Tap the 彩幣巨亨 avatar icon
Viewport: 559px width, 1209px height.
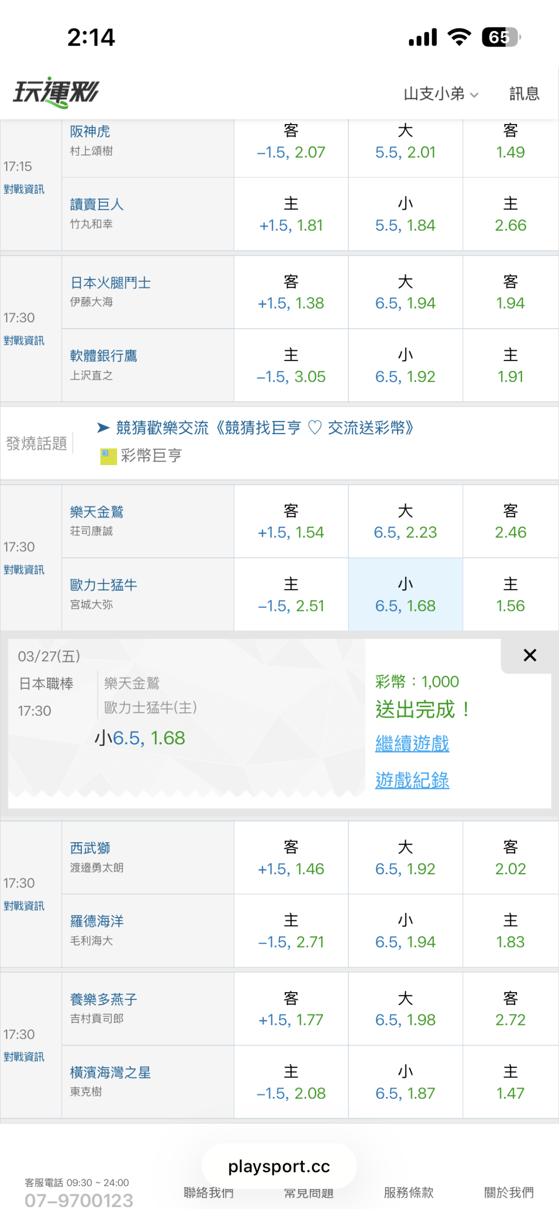point(108,456)
